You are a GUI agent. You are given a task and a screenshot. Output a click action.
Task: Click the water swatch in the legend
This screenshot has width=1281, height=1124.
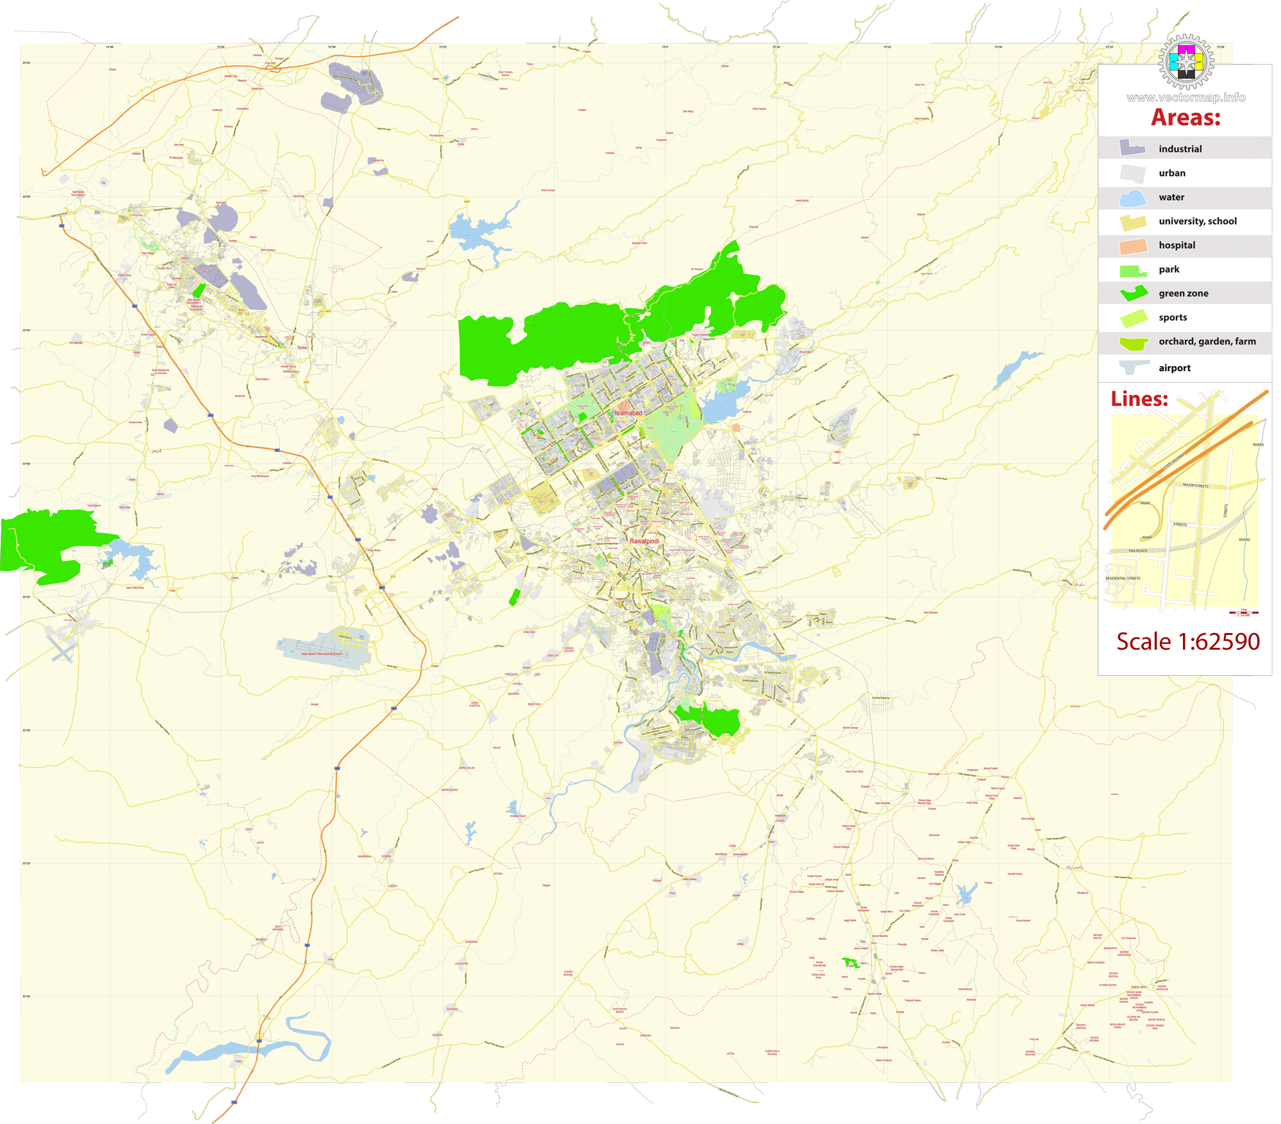tap(1132, 198)
